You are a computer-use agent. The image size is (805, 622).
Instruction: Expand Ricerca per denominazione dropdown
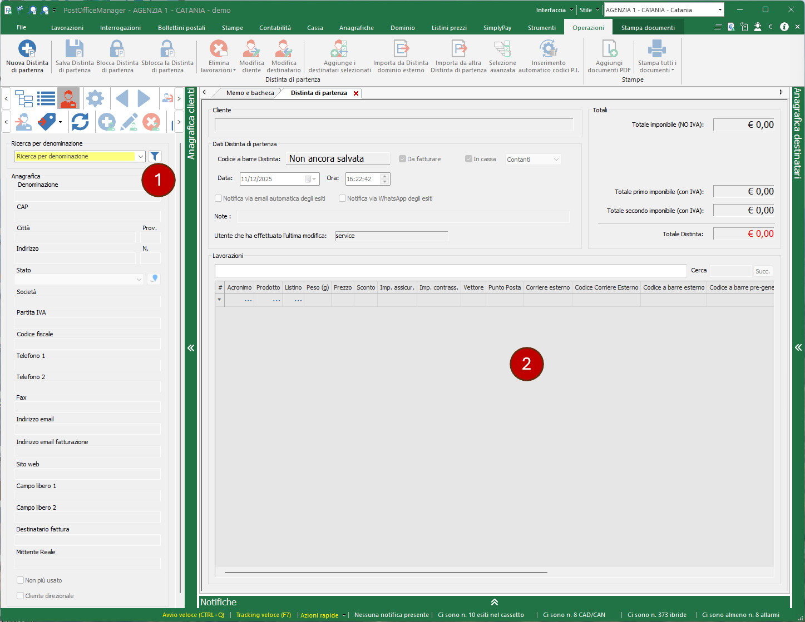(x=141, y=157)
